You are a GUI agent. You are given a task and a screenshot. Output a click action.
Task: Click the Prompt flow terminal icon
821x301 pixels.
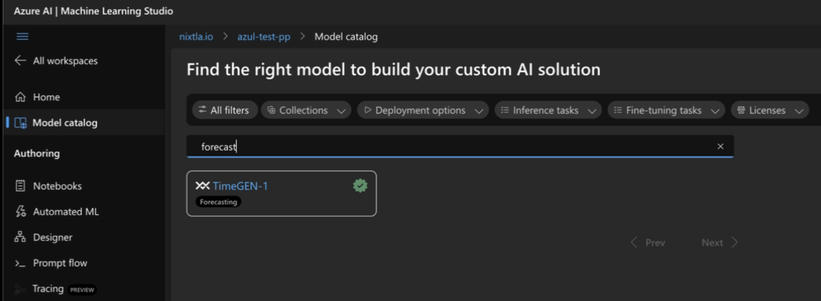20,263
